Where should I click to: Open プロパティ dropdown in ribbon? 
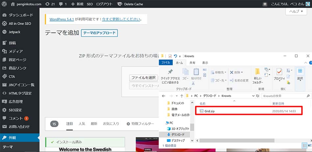(279, 75)
